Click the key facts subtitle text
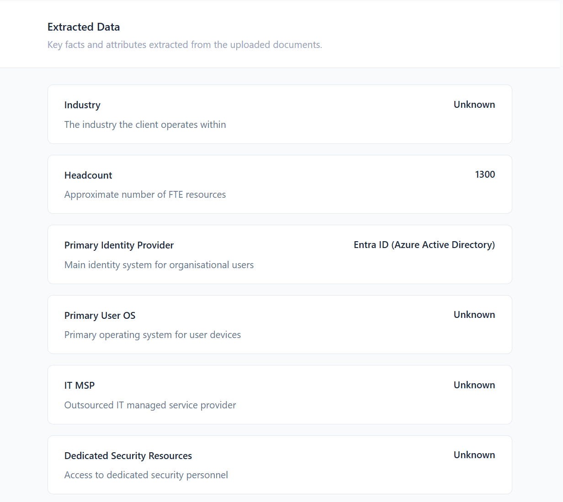This screenshot has width=563, height=502. [185, 44]
